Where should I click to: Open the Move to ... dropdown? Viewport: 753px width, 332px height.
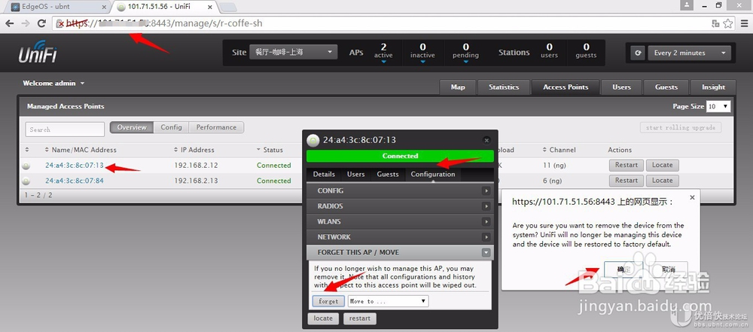tap(388, 301)
